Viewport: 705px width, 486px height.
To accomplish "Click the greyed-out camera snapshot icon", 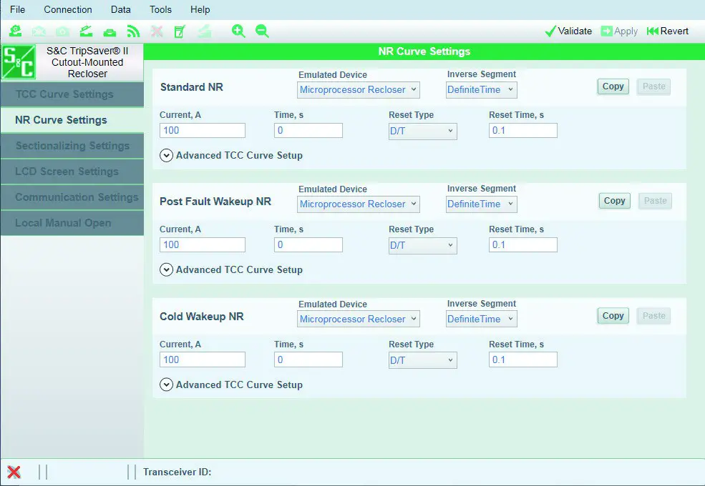I will [62, 31].
